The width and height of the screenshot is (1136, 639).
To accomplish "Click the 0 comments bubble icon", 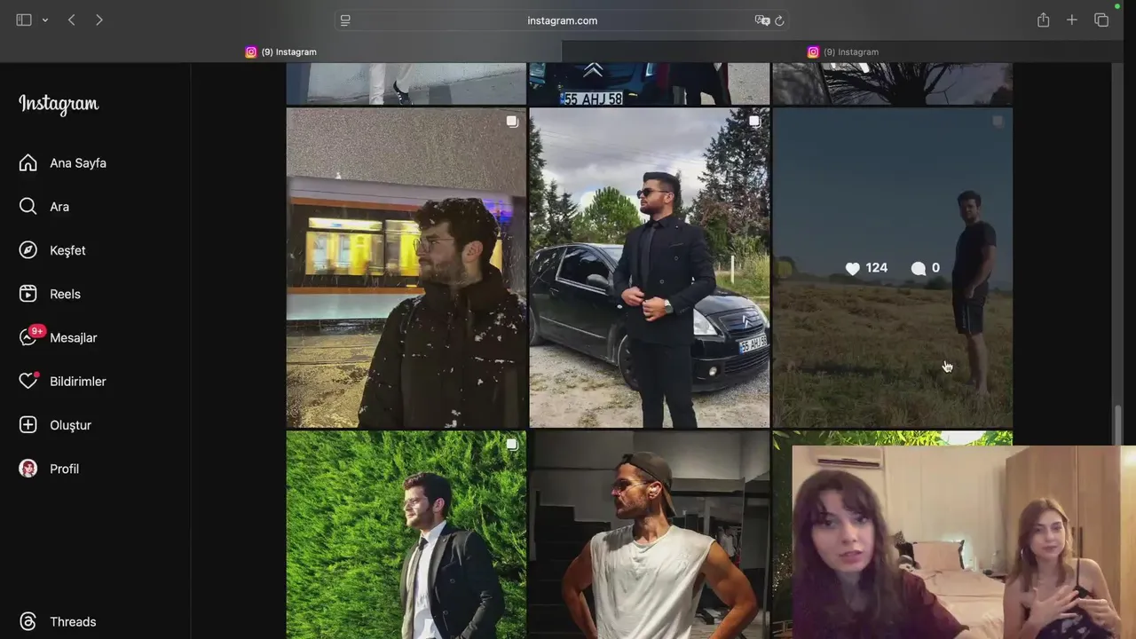I will 919,268.
